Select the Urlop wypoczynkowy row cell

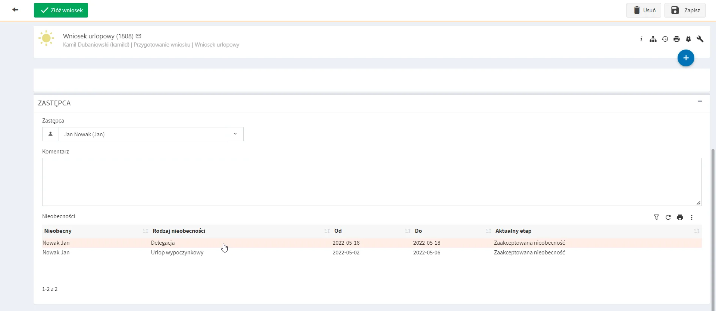pyautogui.click(x=177, y=253)
